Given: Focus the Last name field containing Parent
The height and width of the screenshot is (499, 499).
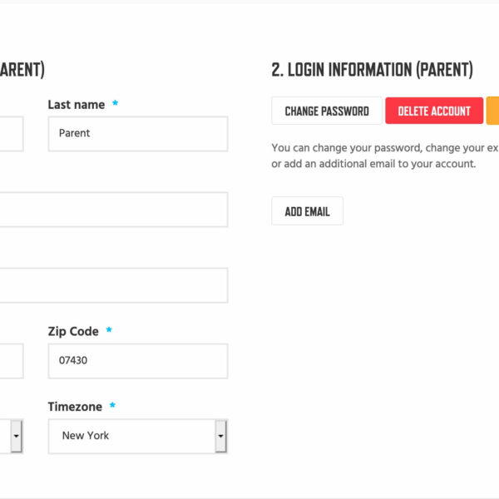Looking at the screenshot, I should pyautogui.click(x=138, y=134).
